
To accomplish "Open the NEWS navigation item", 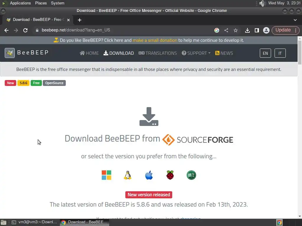I will click(224, 53).
